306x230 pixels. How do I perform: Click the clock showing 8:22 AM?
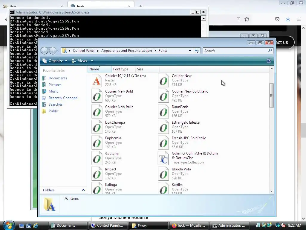[295, 226]
